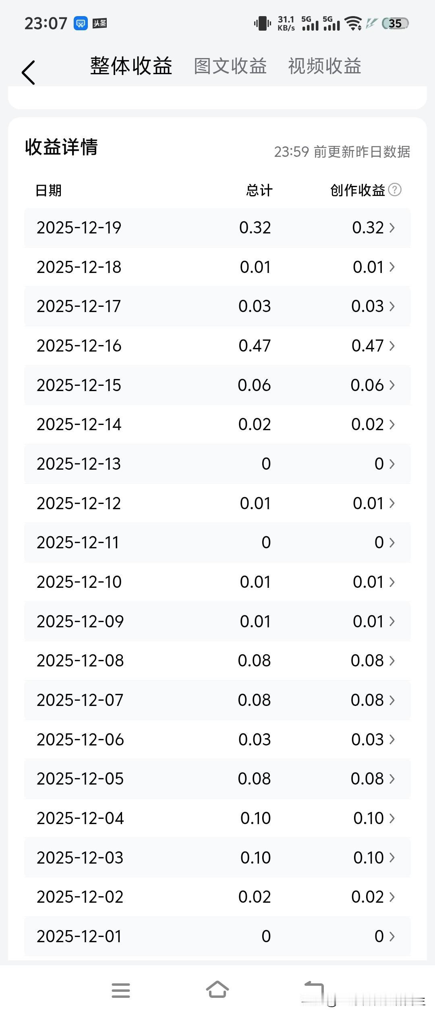Image resolution: width=435 pixels, height=1016 pixels.
Task: Tap the help icon beside 创作收益
Action: pos(395,189)
